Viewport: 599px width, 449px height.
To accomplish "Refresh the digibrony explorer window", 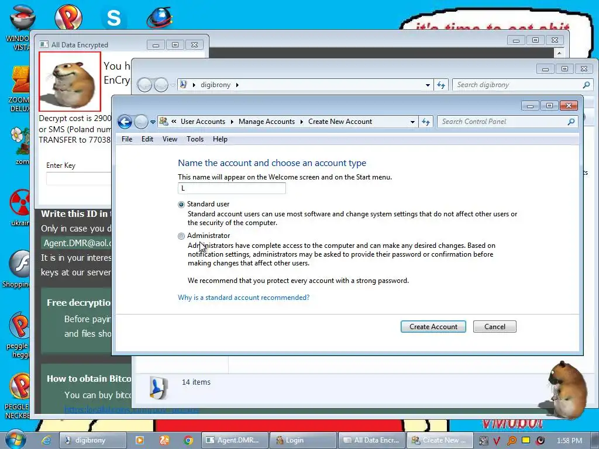I will (441, 85).
